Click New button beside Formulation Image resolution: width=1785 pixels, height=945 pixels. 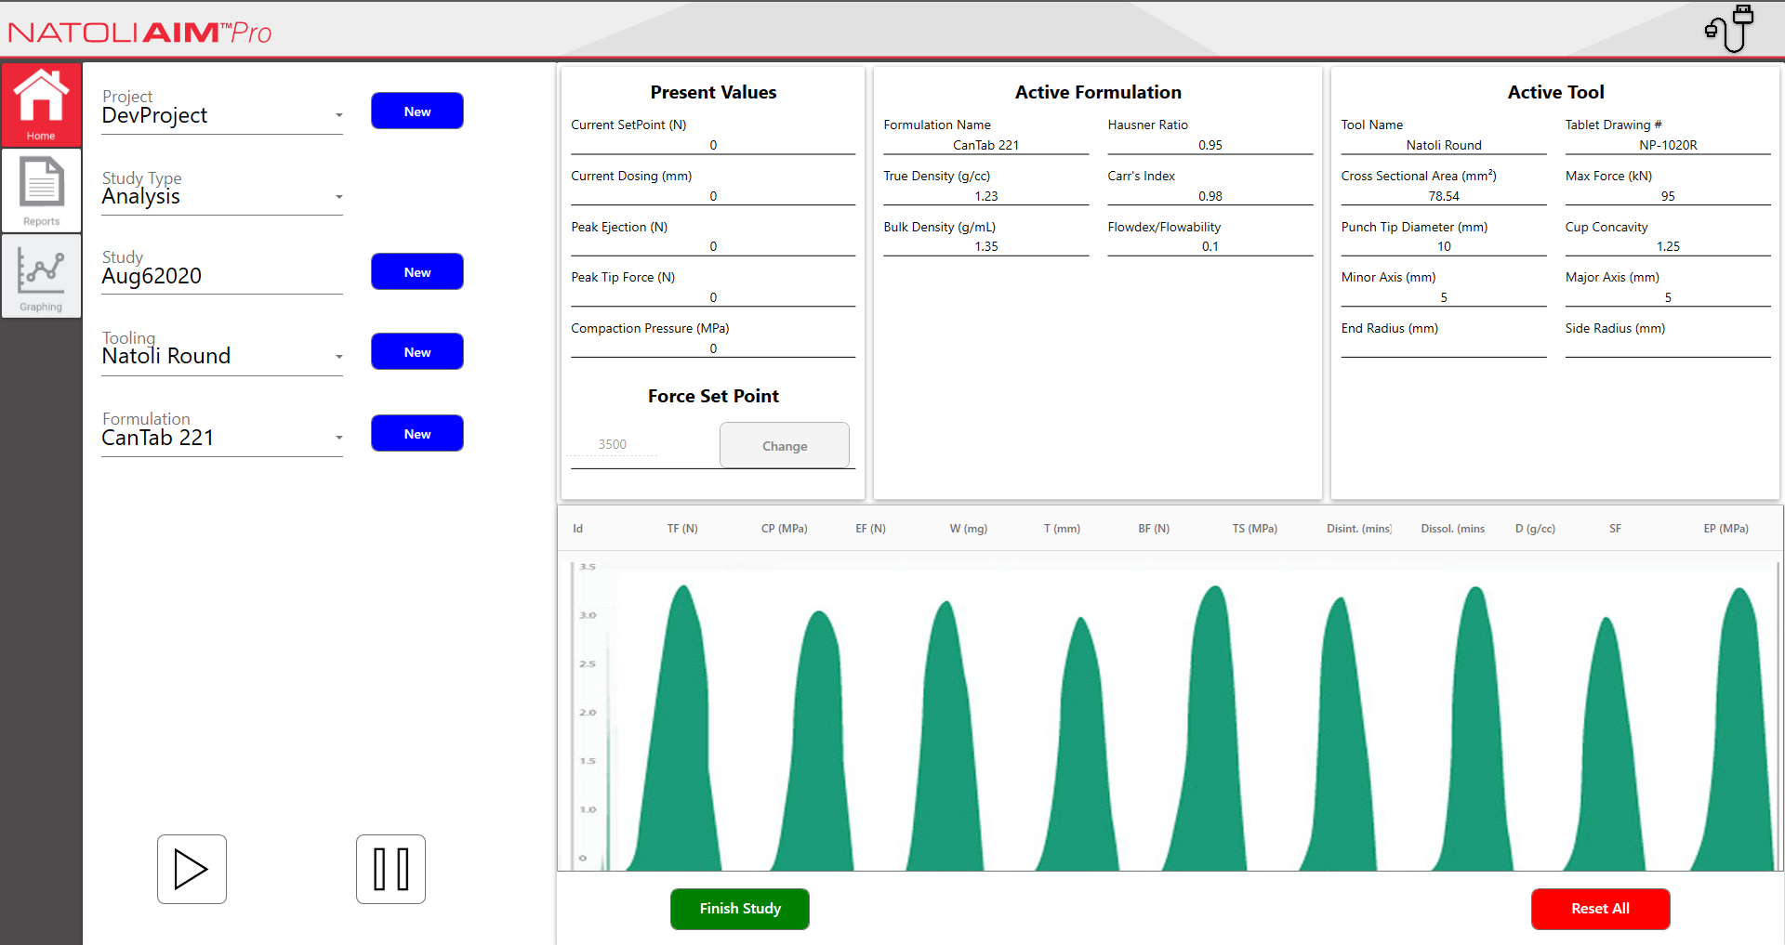(416, 434)
